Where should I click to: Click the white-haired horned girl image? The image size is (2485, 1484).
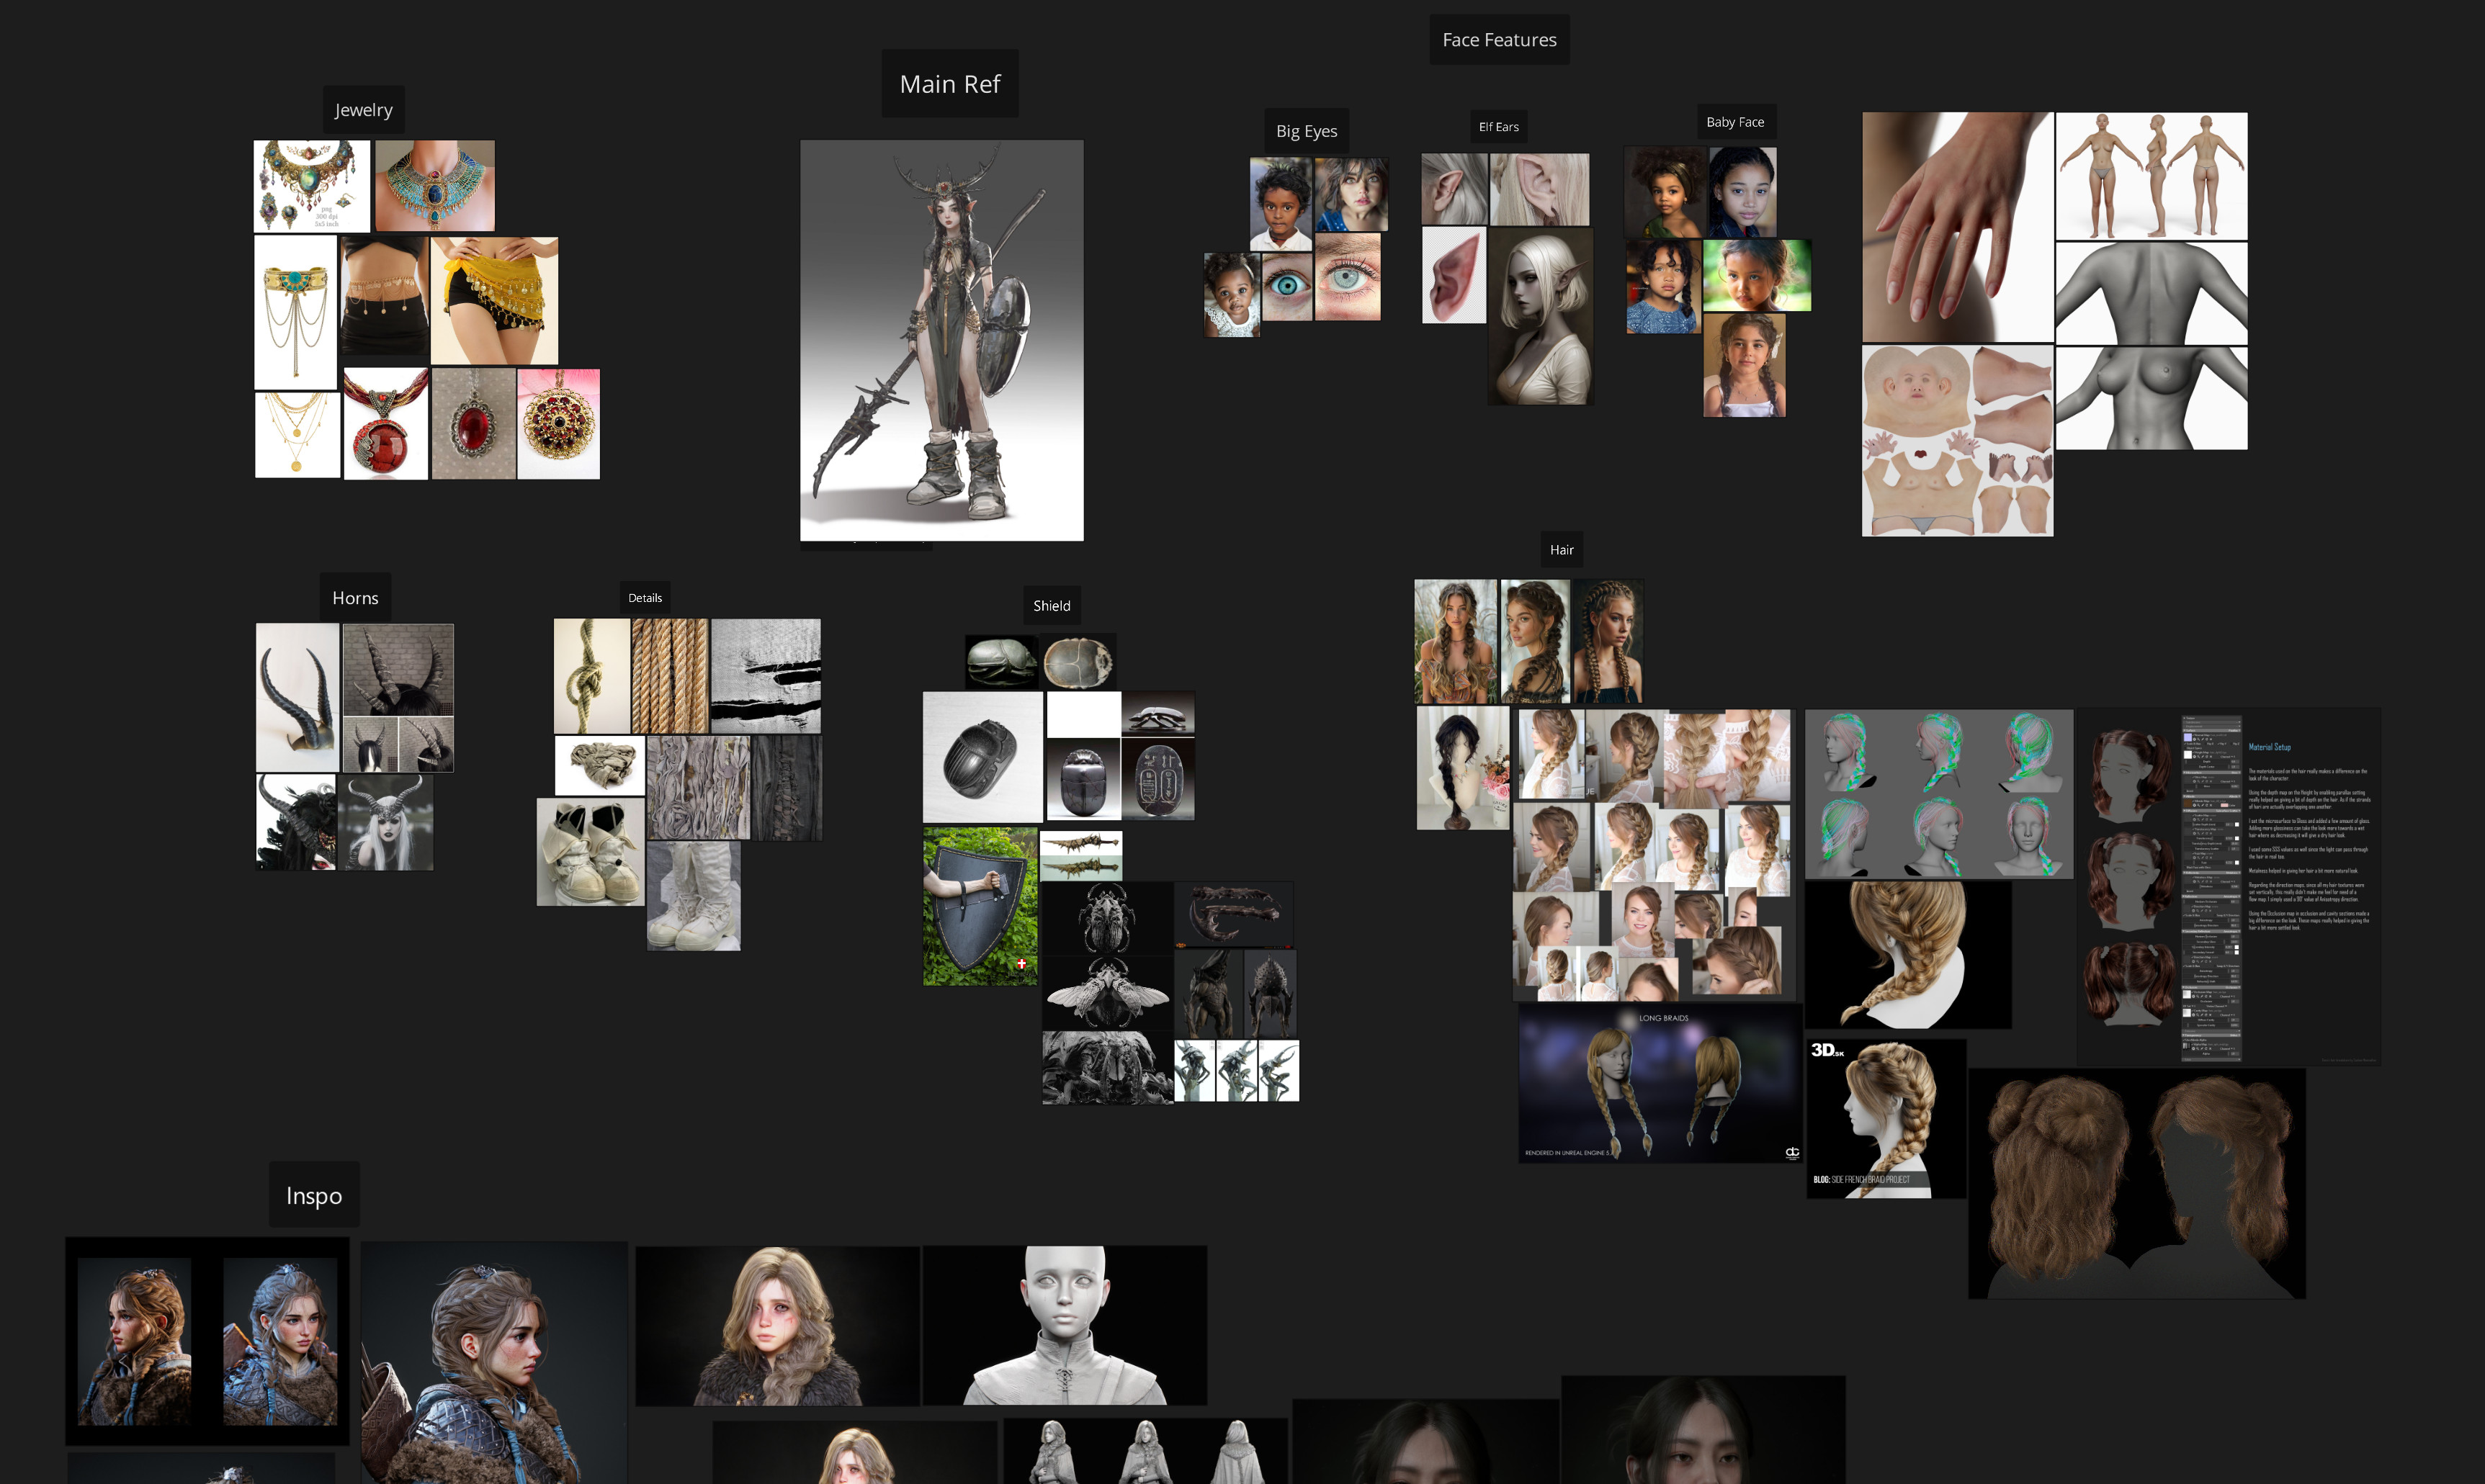[x=385, y=822]
